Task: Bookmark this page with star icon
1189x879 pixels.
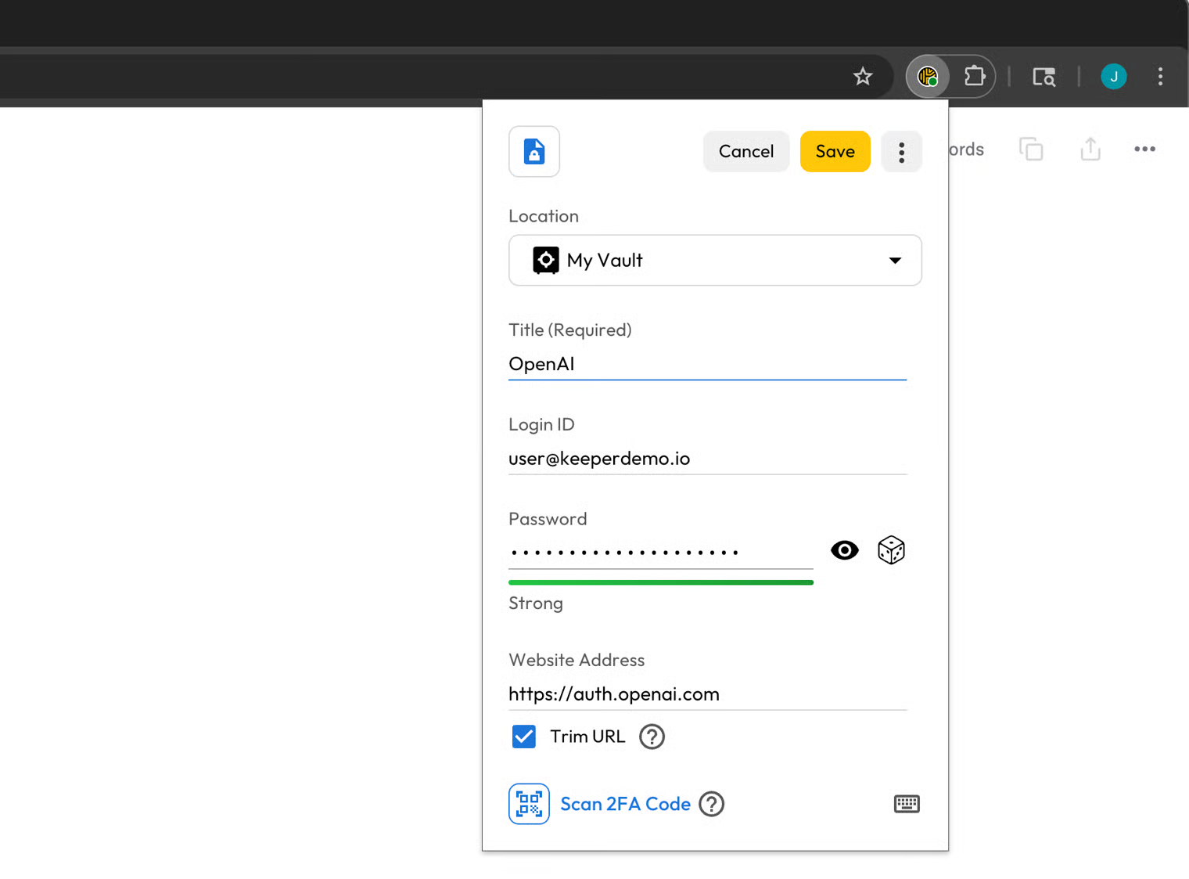Action: (862, 77)
